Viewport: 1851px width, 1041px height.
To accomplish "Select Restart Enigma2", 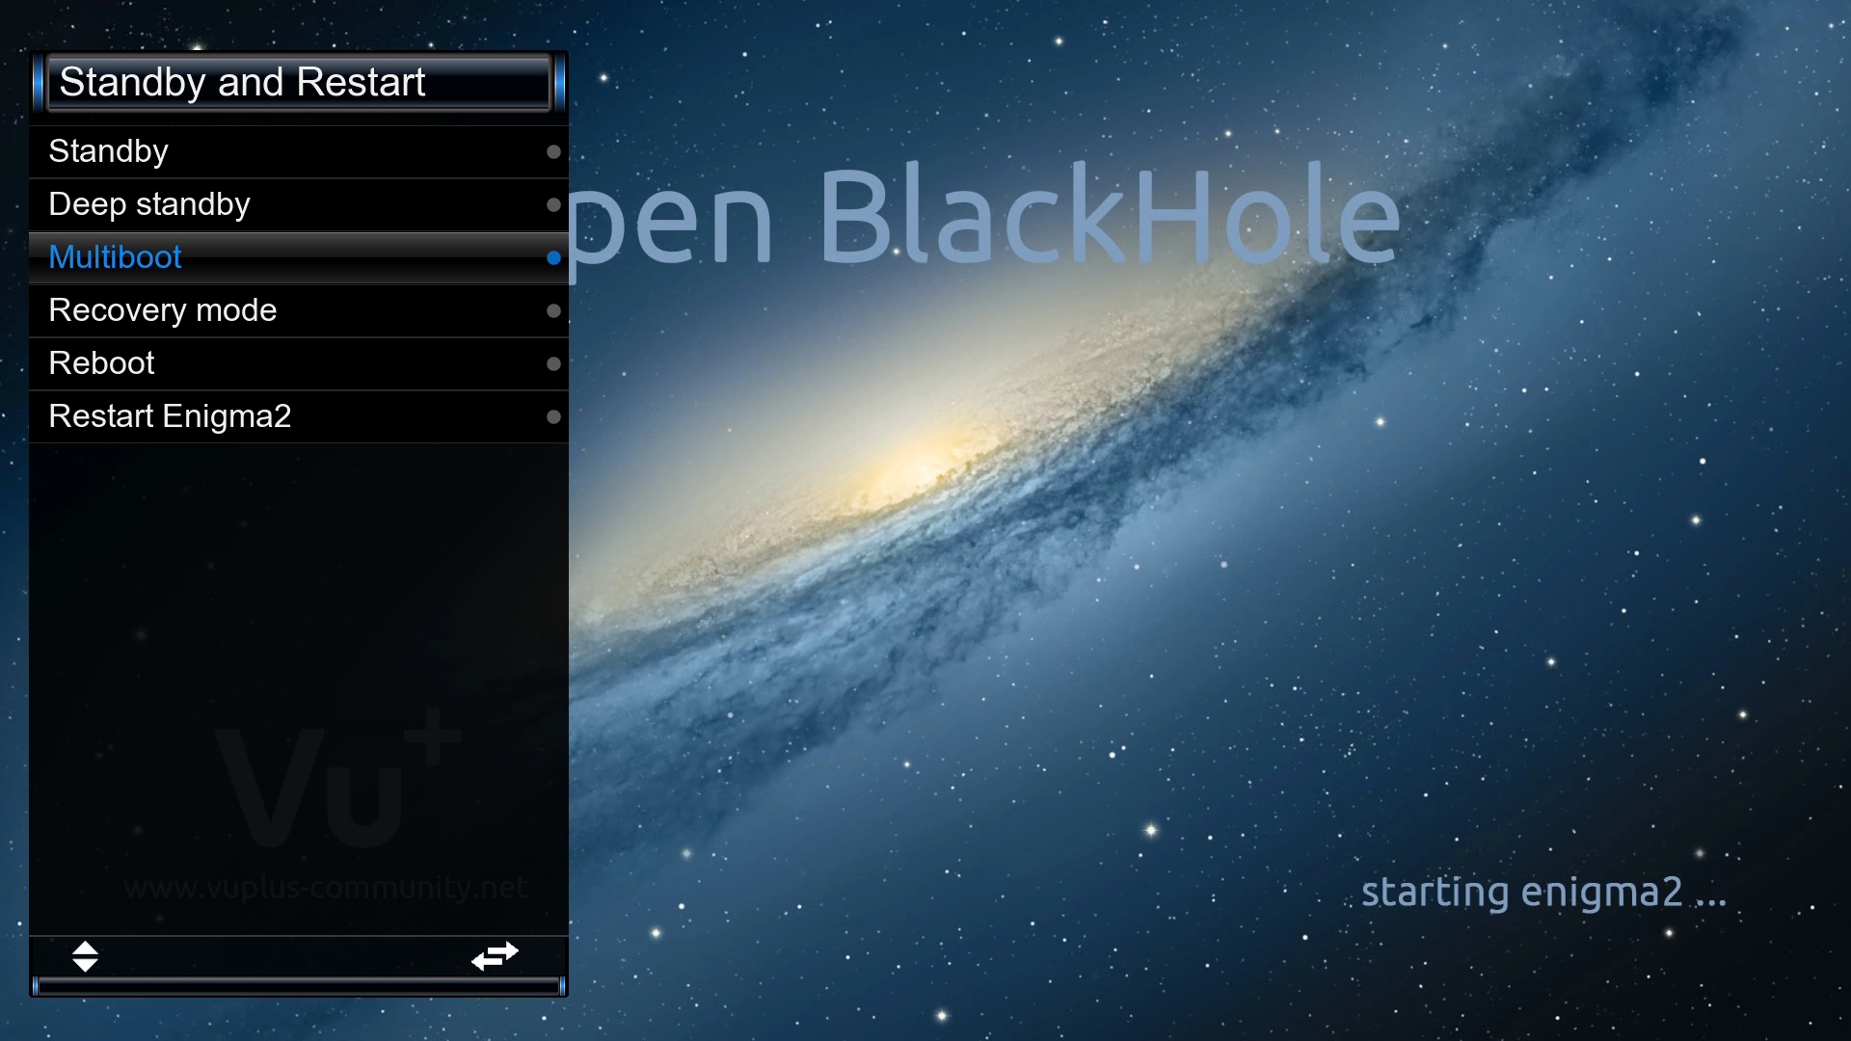I will pyautogui.click(x=170, y=416).
